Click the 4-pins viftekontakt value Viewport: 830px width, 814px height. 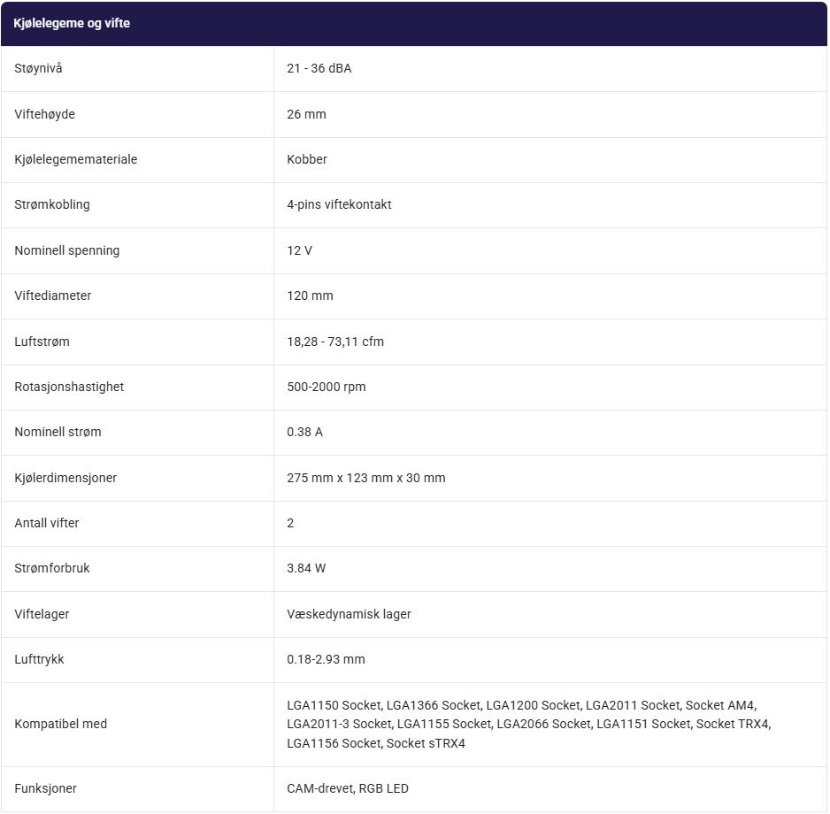(339, 204)
